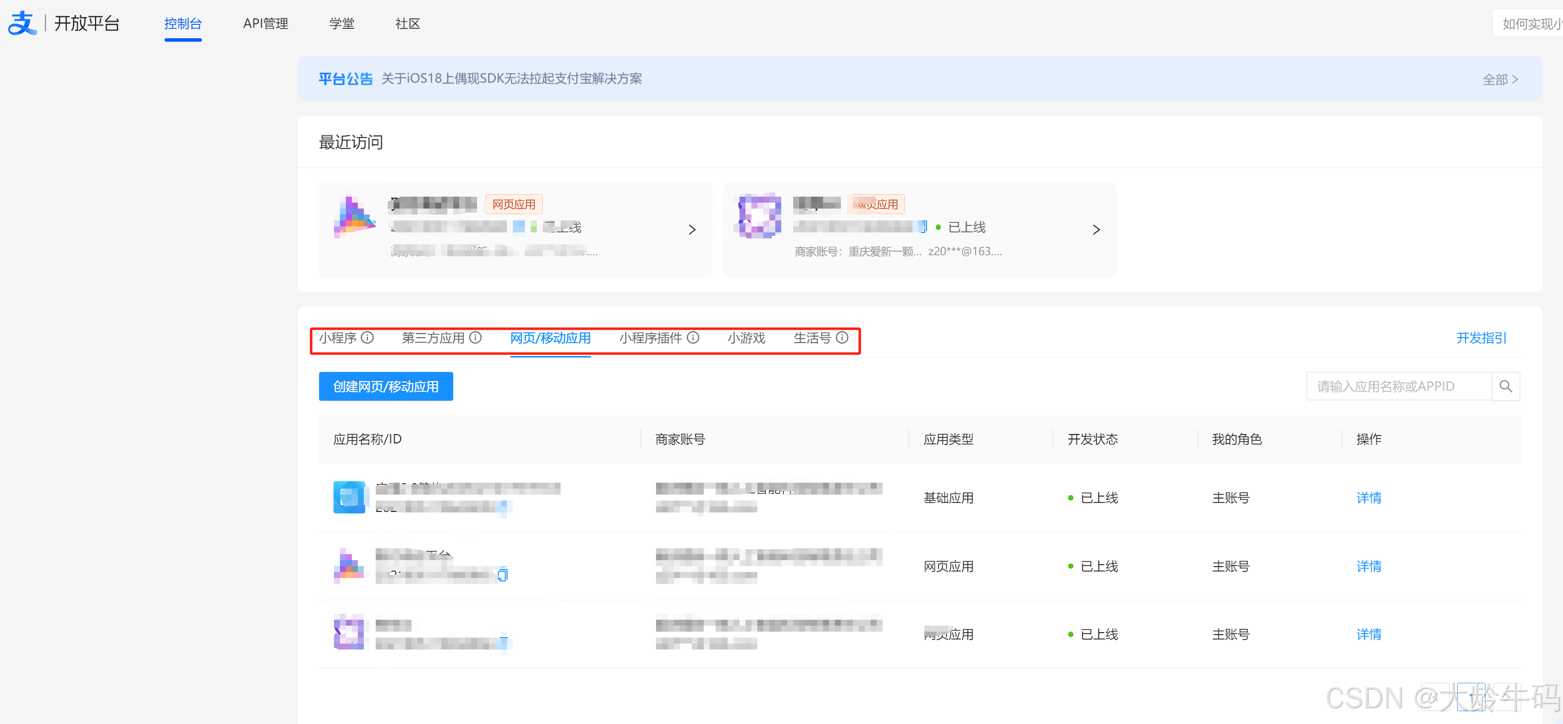Click the 商家账号 column header
Image resolution: width=1563 pixels, height=724 pixels.
coord(679,439)
